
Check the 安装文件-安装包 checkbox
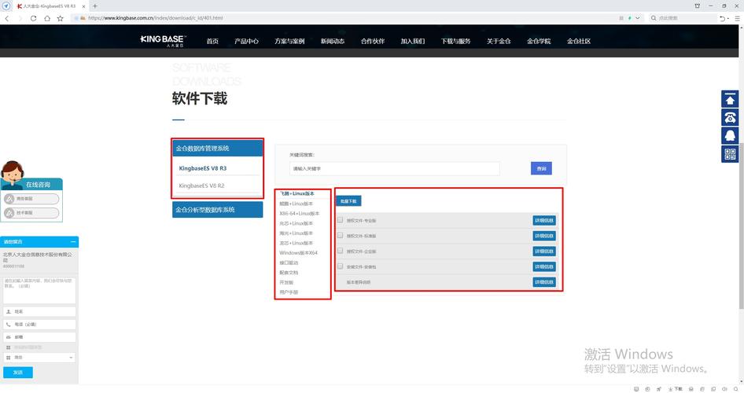pyautogui.click(x=340, y=266)
